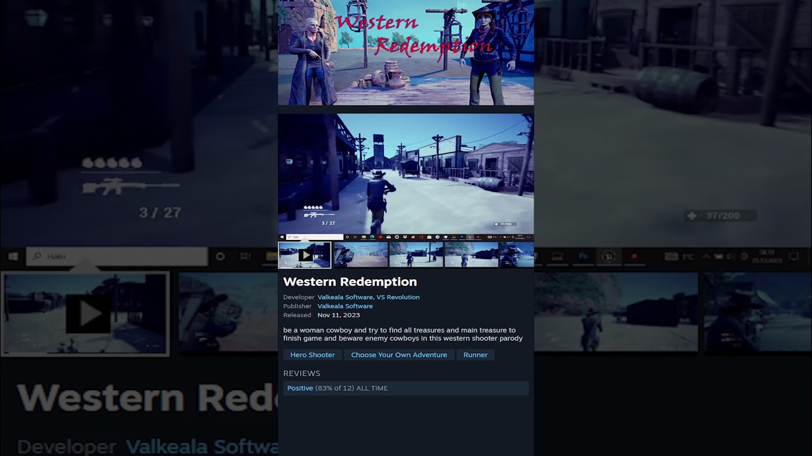
Task: Click the taskbar search box in the video
Action: pos(315,237)
